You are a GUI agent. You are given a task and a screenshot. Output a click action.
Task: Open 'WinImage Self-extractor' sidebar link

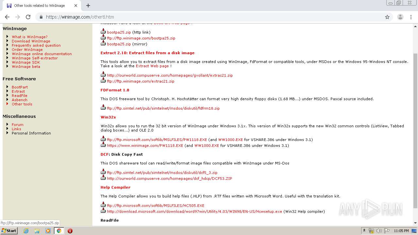tap(35, 58)
